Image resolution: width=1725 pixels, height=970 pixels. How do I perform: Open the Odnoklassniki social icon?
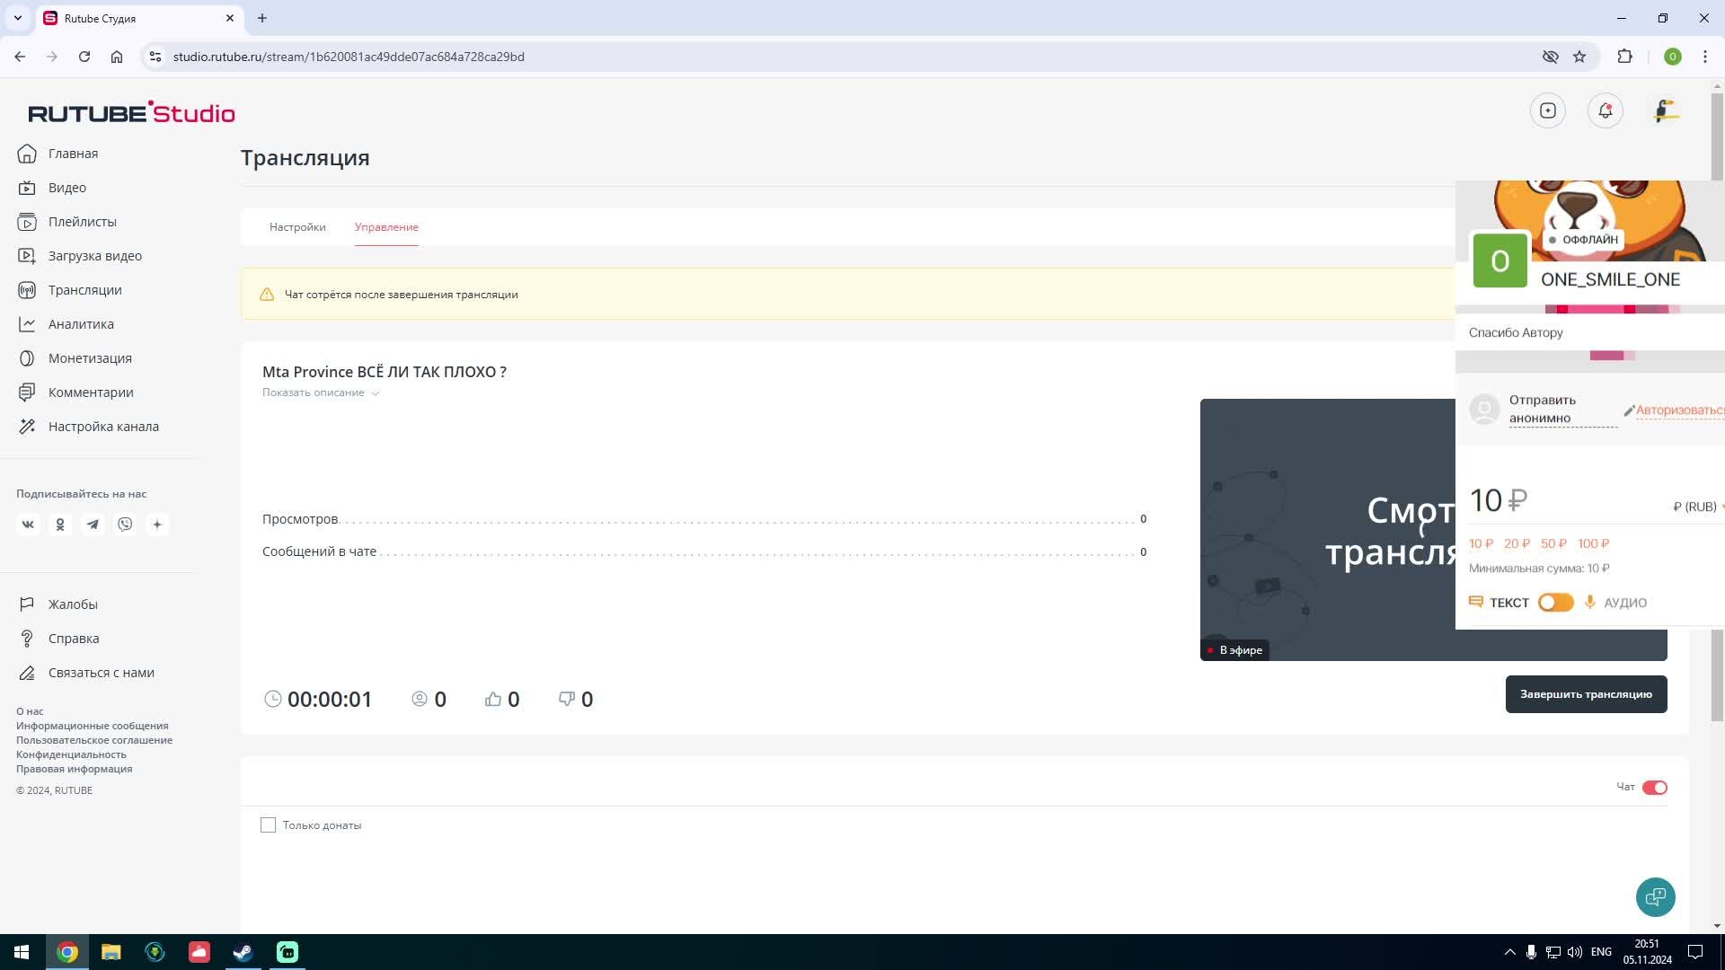click(x=60, y=525)
